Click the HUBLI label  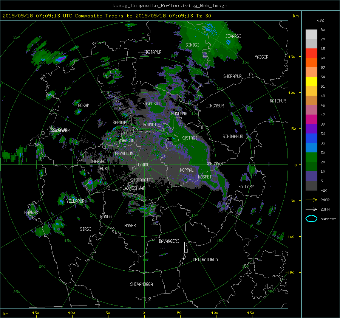pyautogui.click(x=105, y=169)
